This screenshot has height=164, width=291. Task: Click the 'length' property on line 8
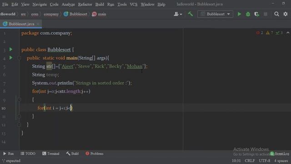coord(73,91)
